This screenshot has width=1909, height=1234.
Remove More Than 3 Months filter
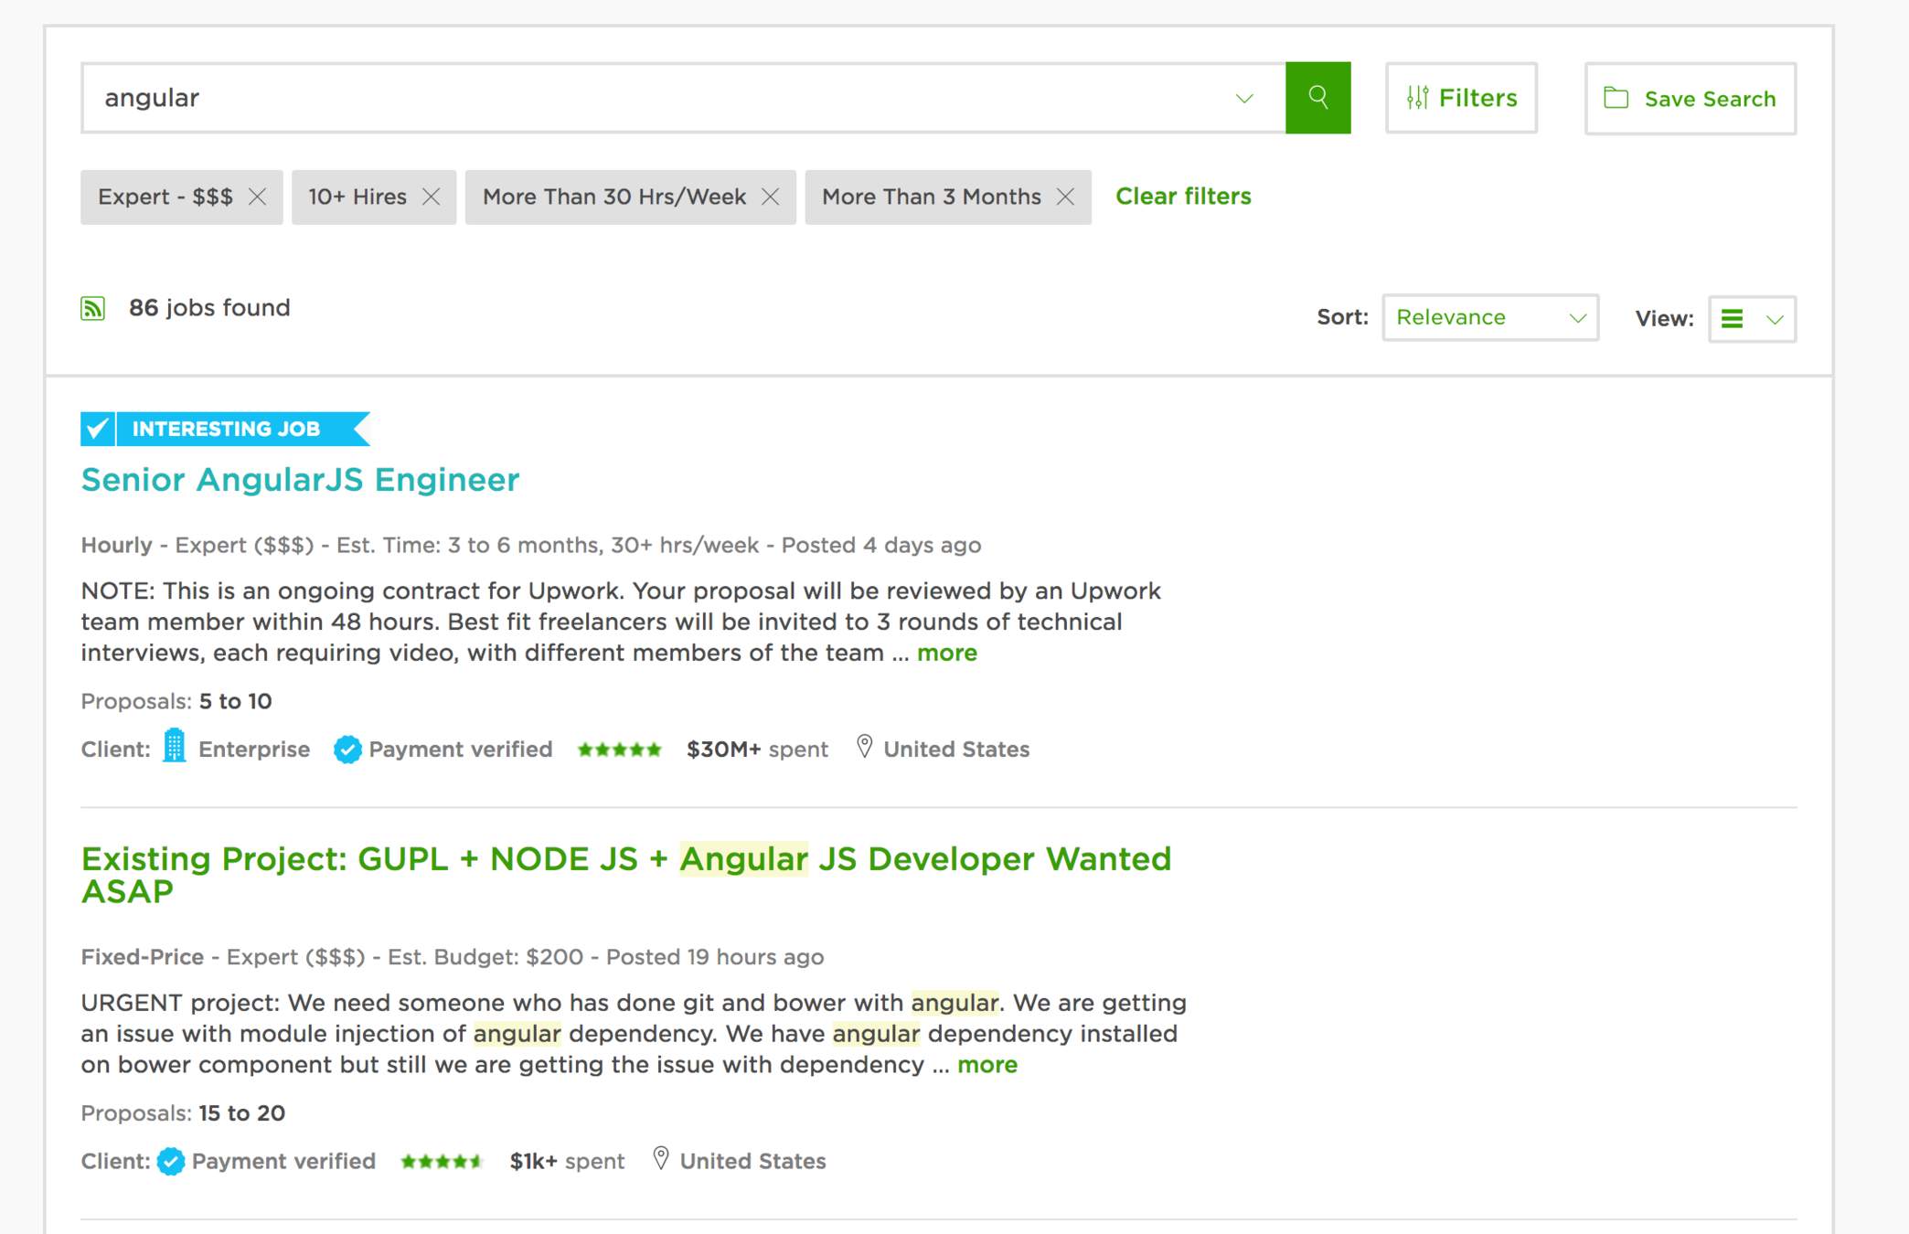pyautogui.click(x=1065, y=197)
